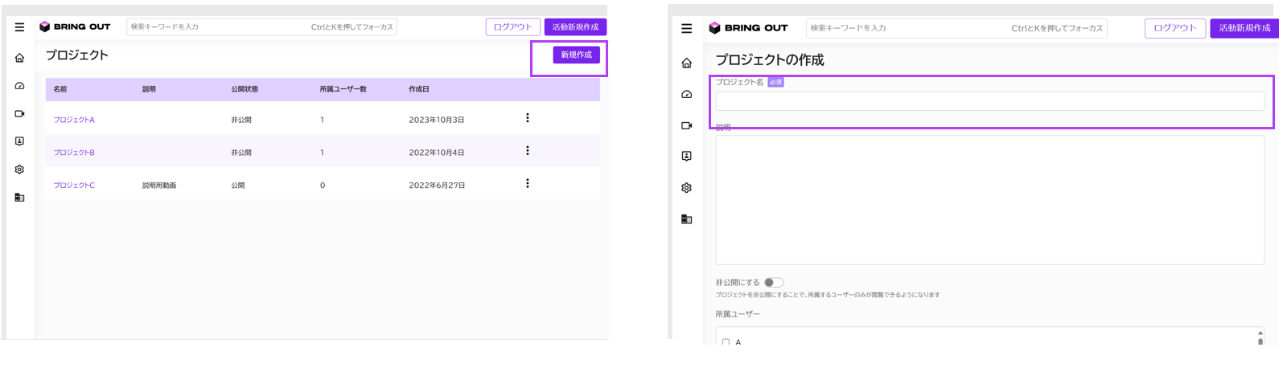Open the プロジェクトC link

click(74, 186)
